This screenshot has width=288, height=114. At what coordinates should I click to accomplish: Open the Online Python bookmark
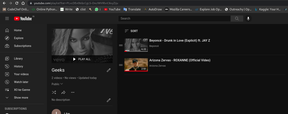[x=44, y=9]
